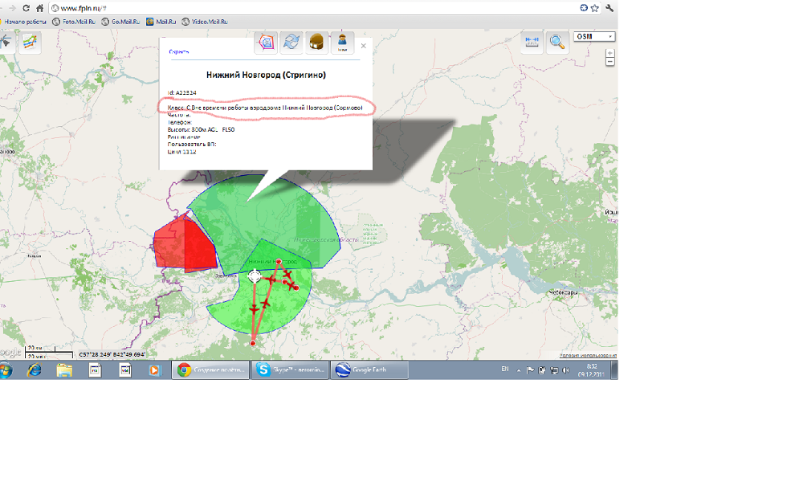Image resolution: width=803 pixels, height=502 pixels.
Task: Click the user profile person icon
Action: (343, 43)
